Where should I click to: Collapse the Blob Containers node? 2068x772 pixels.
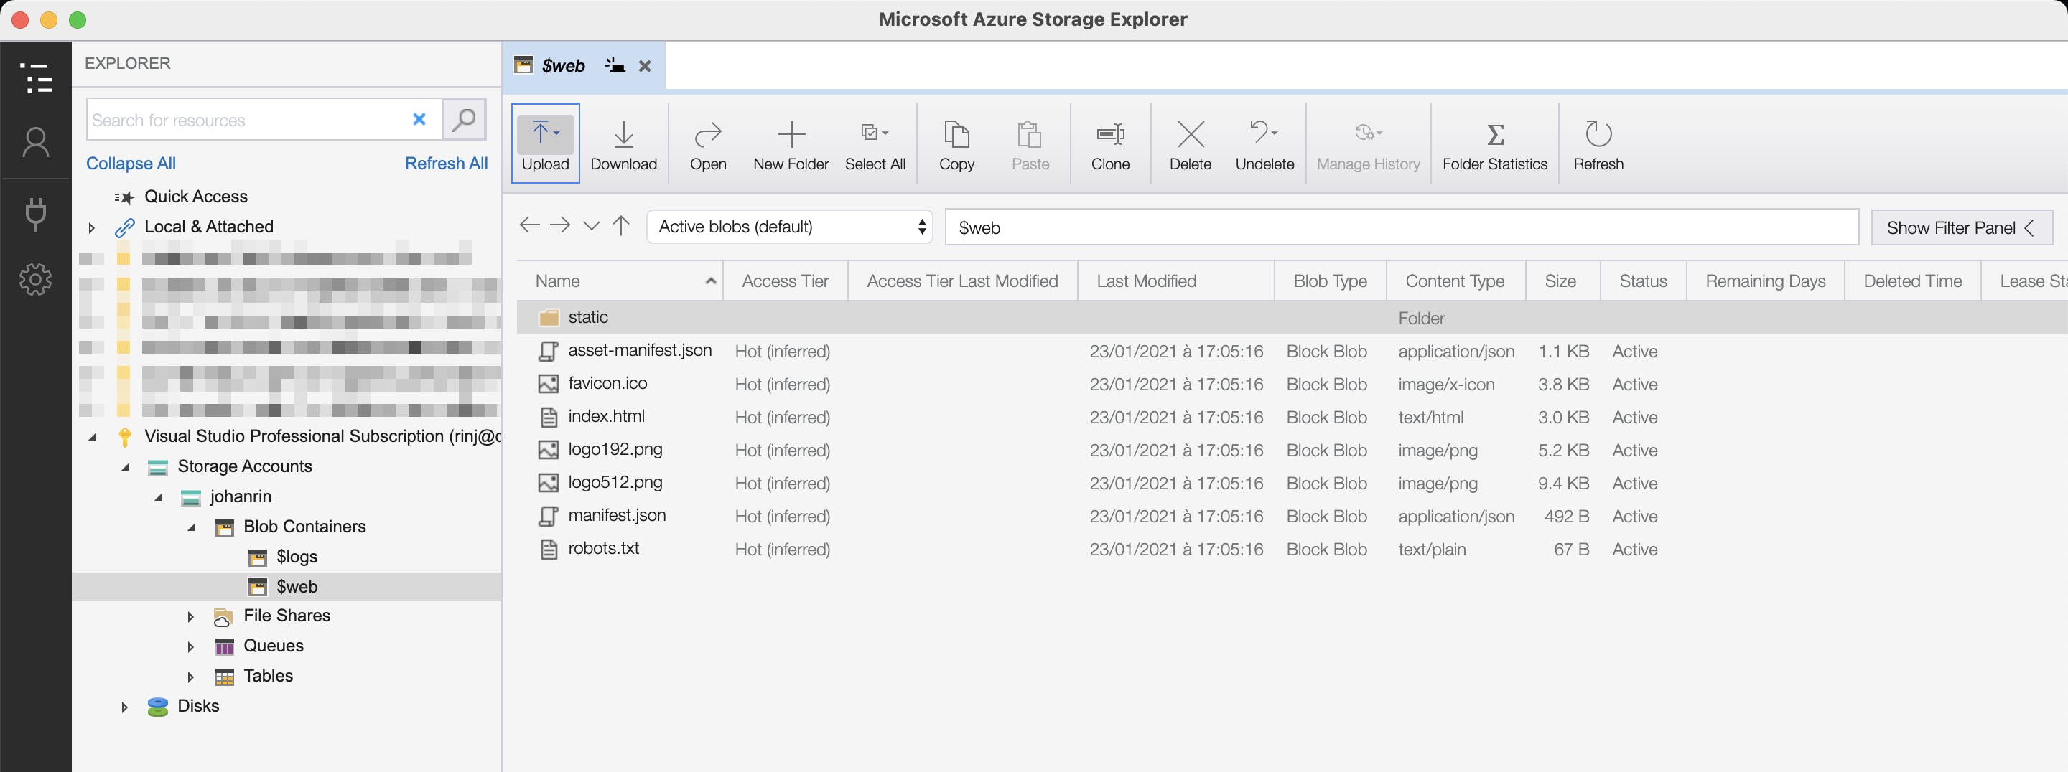[190, 527]
